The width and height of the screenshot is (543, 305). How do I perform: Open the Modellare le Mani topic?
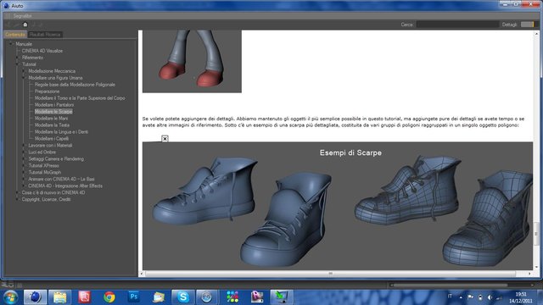coord(51,119)
